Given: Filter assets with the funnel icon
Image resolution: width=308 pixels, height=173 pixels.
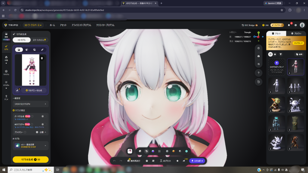Looking at the screenshot, I should click(281, 54).
